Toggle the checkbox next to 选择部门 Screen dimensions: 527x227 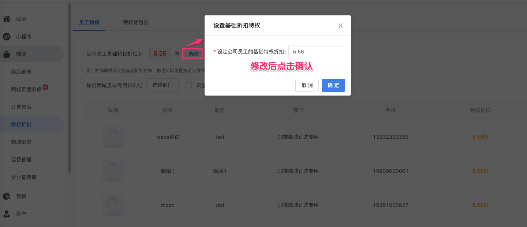(189, 85)
